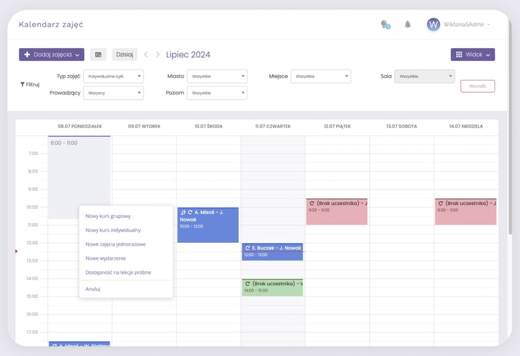Click the 14.07 Niedziela column header
520x356 pixels.
point(466,127)
